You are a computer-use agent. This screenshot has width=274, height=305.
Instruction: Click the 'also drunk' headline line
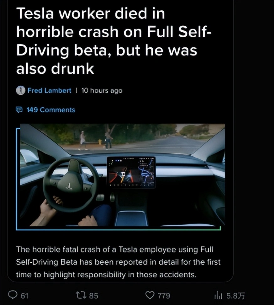(x=55, y=69)
